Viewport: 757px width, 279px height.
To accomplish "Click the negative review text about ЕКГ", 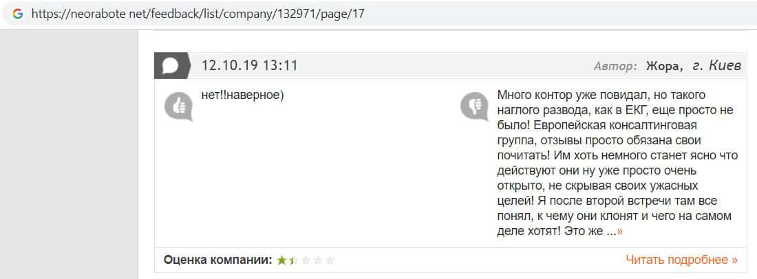I will 612,164.
